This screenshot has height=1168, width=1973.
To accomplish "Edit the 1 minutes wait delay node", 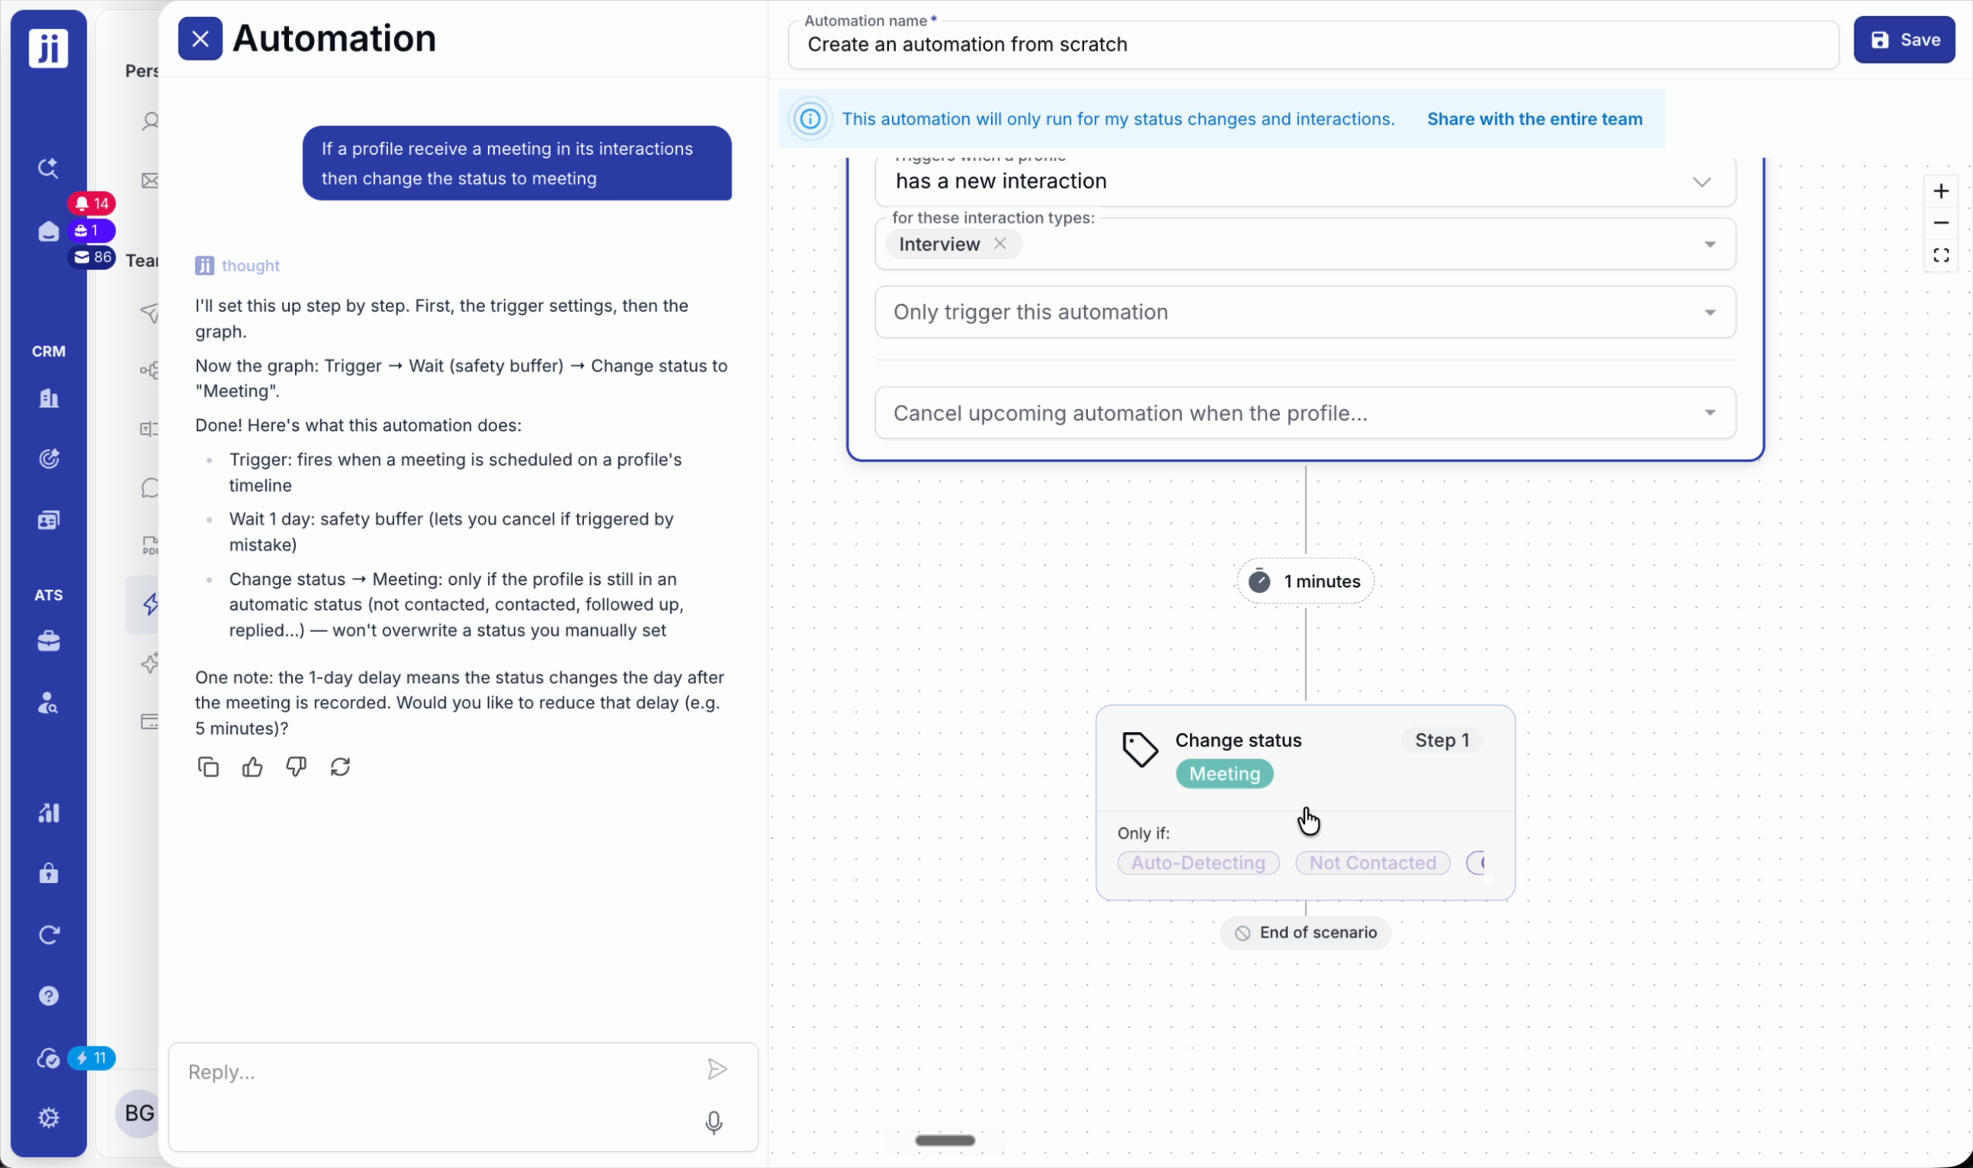I will [x=1305, y=582].
